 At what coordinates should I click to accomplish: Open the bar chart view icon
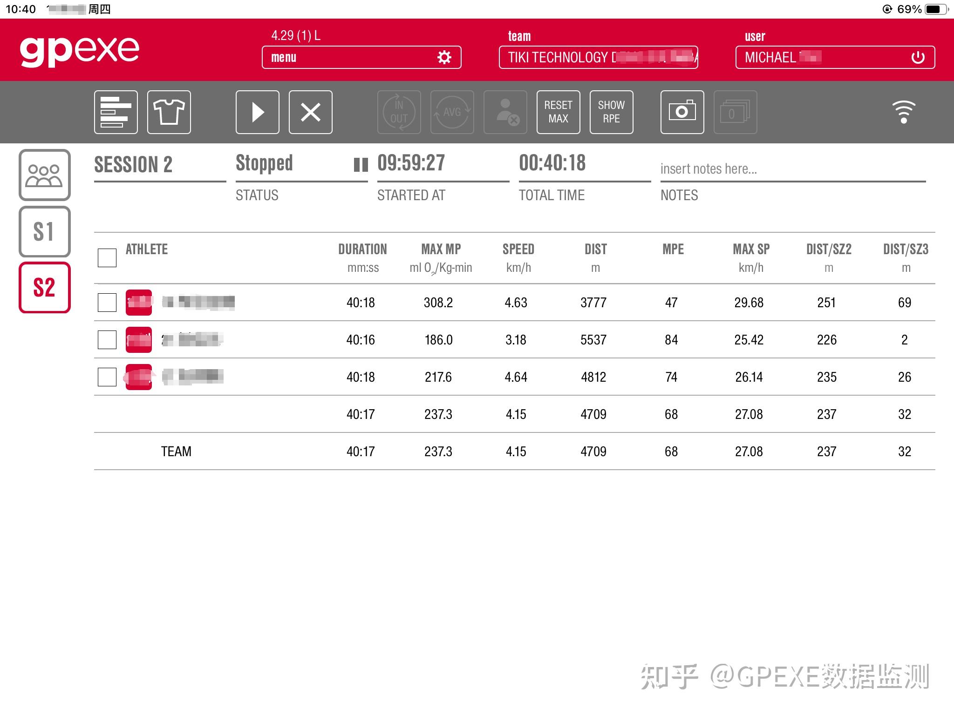116,112
